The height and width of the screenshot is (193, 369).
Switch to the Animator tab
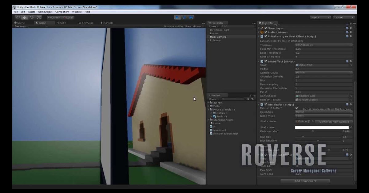click(x=86, y=23)
